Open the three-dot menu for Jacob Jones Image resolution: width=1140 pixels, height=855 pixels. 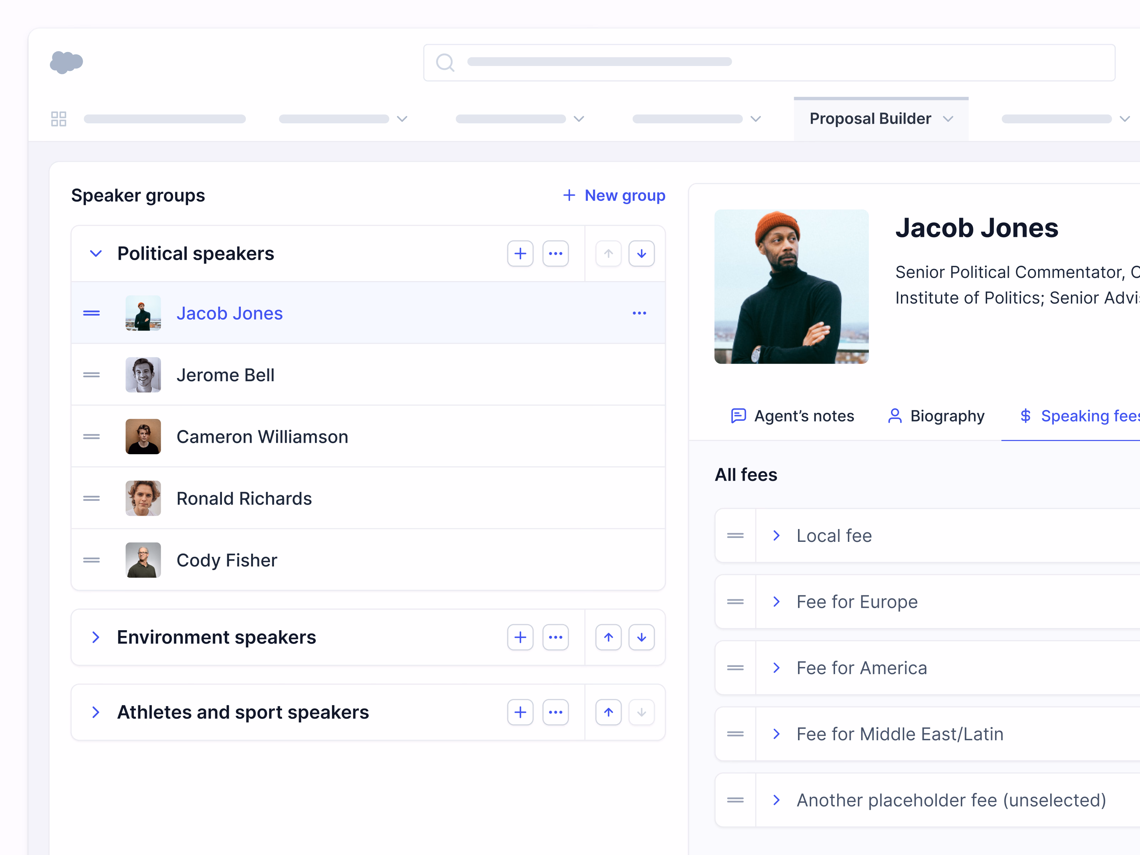(639, 313)
